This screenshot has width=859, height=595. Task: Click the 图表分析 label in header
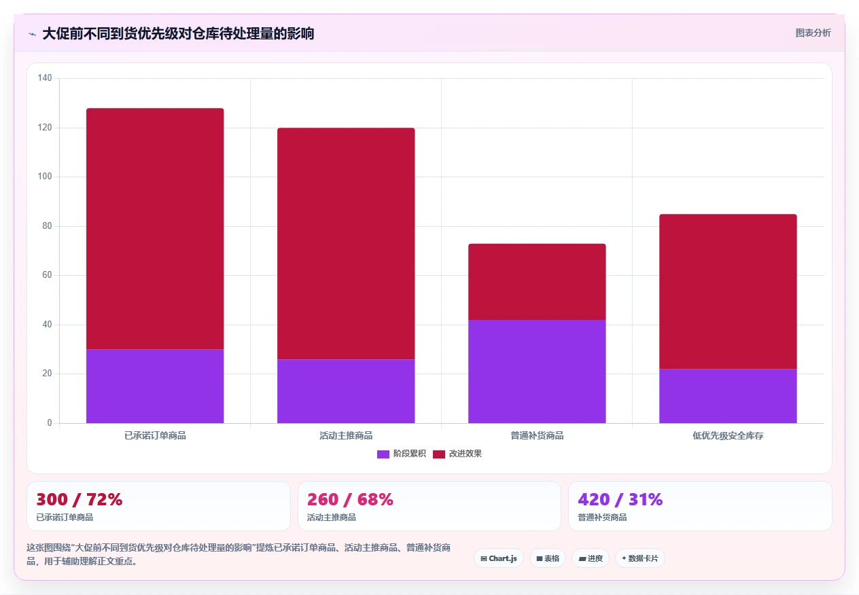tap(813, 33)
